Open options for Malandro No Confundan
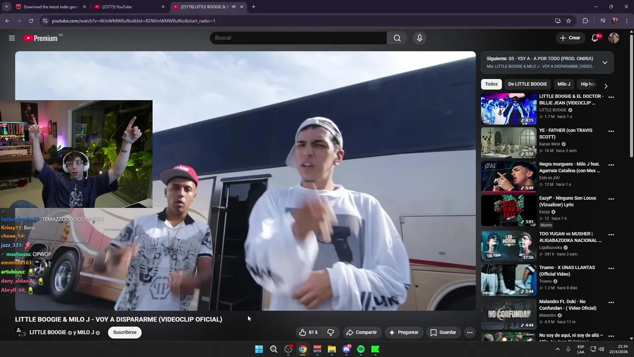Screen dimensions: 634x357 611,302
